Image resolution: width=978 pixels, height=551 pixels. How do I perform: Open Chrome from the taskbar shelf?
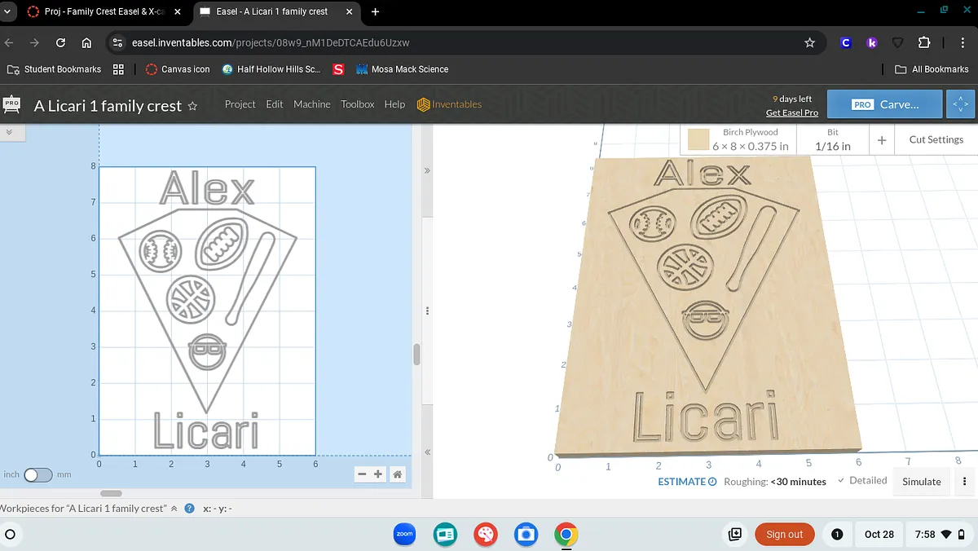coord(566,535)
